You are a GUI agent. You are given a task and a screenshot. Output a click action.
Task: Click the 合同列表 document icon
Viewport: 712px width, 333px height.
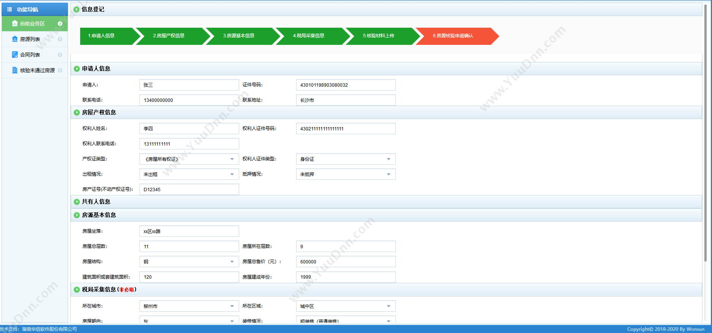(15, 55)
